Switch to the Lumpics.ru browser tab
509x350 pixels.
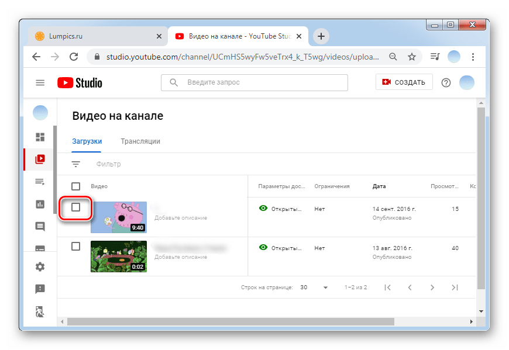[x=97, y=36]
